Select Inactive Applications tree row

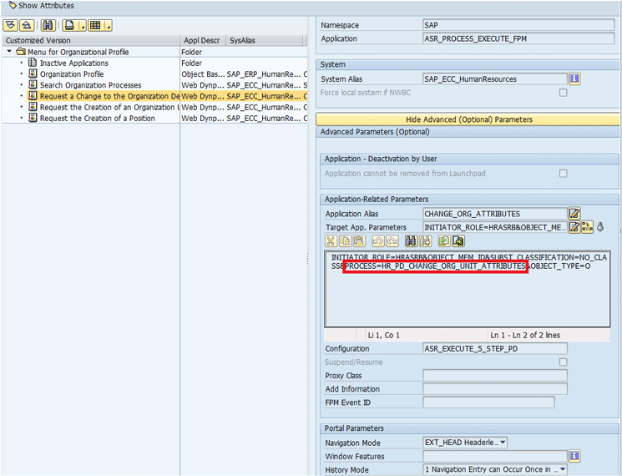154,63
